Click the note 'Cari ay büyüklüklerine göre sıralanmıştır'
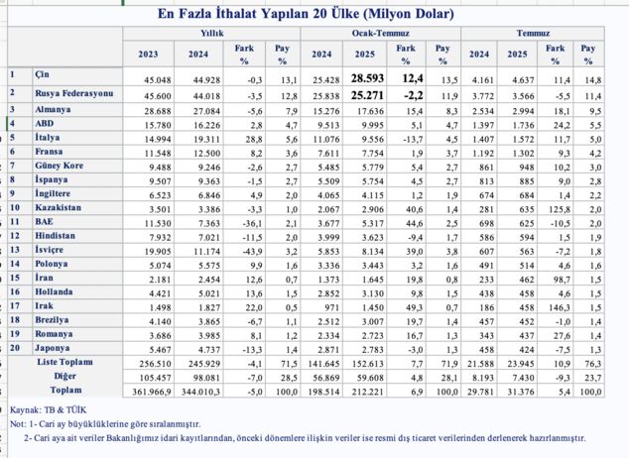 tap(119, 424)
